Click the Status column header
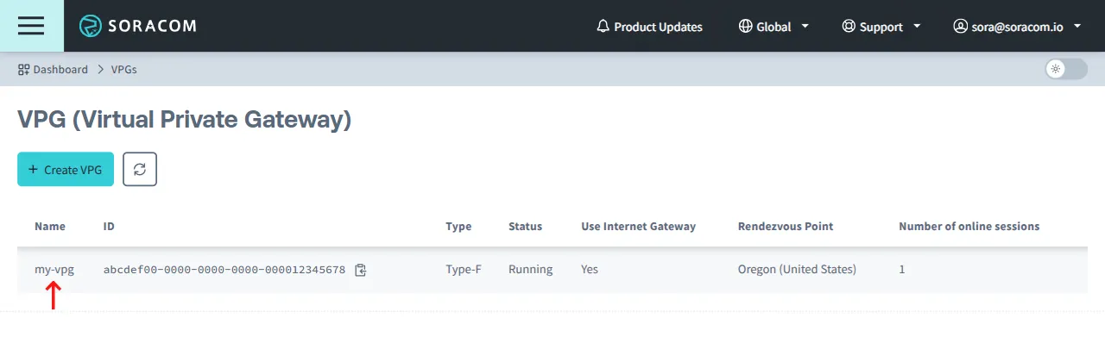This screenshot has height=337, width=1105. pos(526,226)
